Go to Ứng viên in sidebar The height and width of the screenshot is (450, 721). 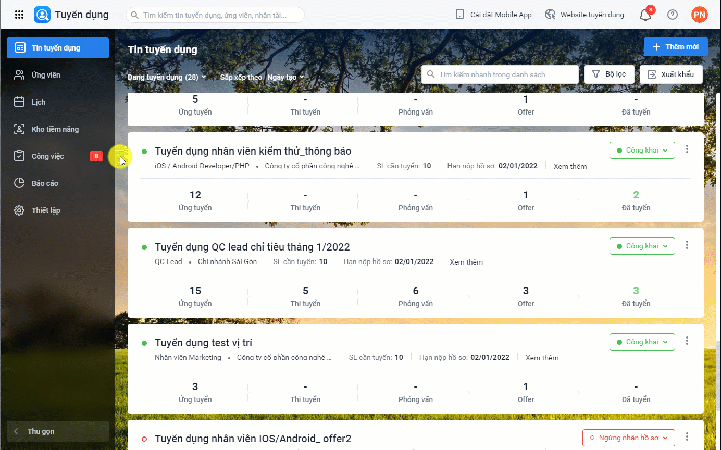pos(46,75)
